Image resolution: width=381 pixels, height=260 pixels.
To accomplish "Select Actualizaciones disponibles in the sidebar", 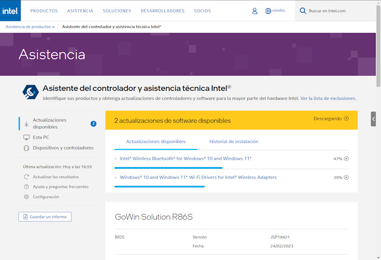I will (x=50, y=124).
